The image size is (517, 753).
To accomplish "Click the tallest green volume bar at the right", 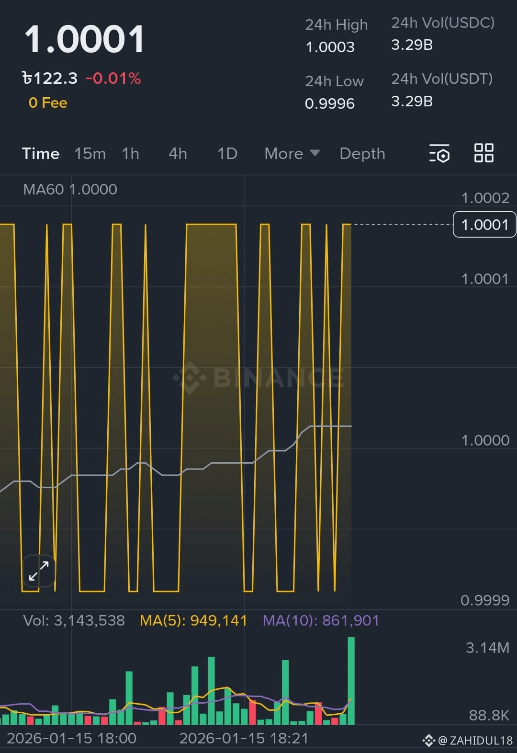I will tap(351, 681).
